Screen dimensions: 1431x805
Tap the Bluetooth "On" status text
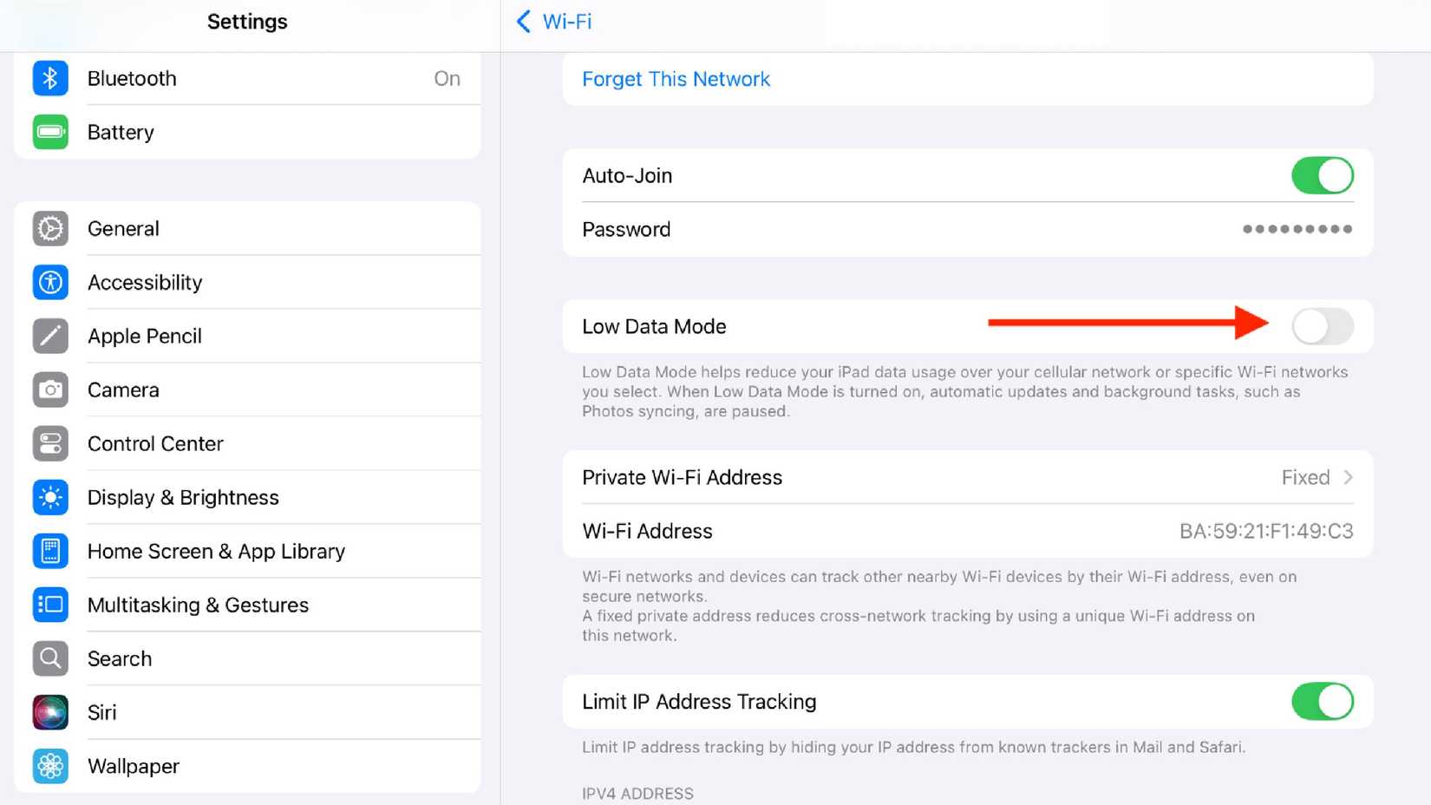(447, 78)
